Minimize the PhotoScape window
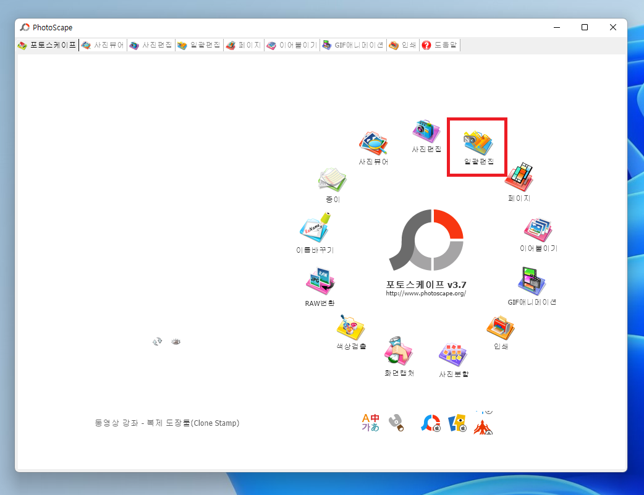644x495 pixels. pyautogui.click(x=556, y=27)
